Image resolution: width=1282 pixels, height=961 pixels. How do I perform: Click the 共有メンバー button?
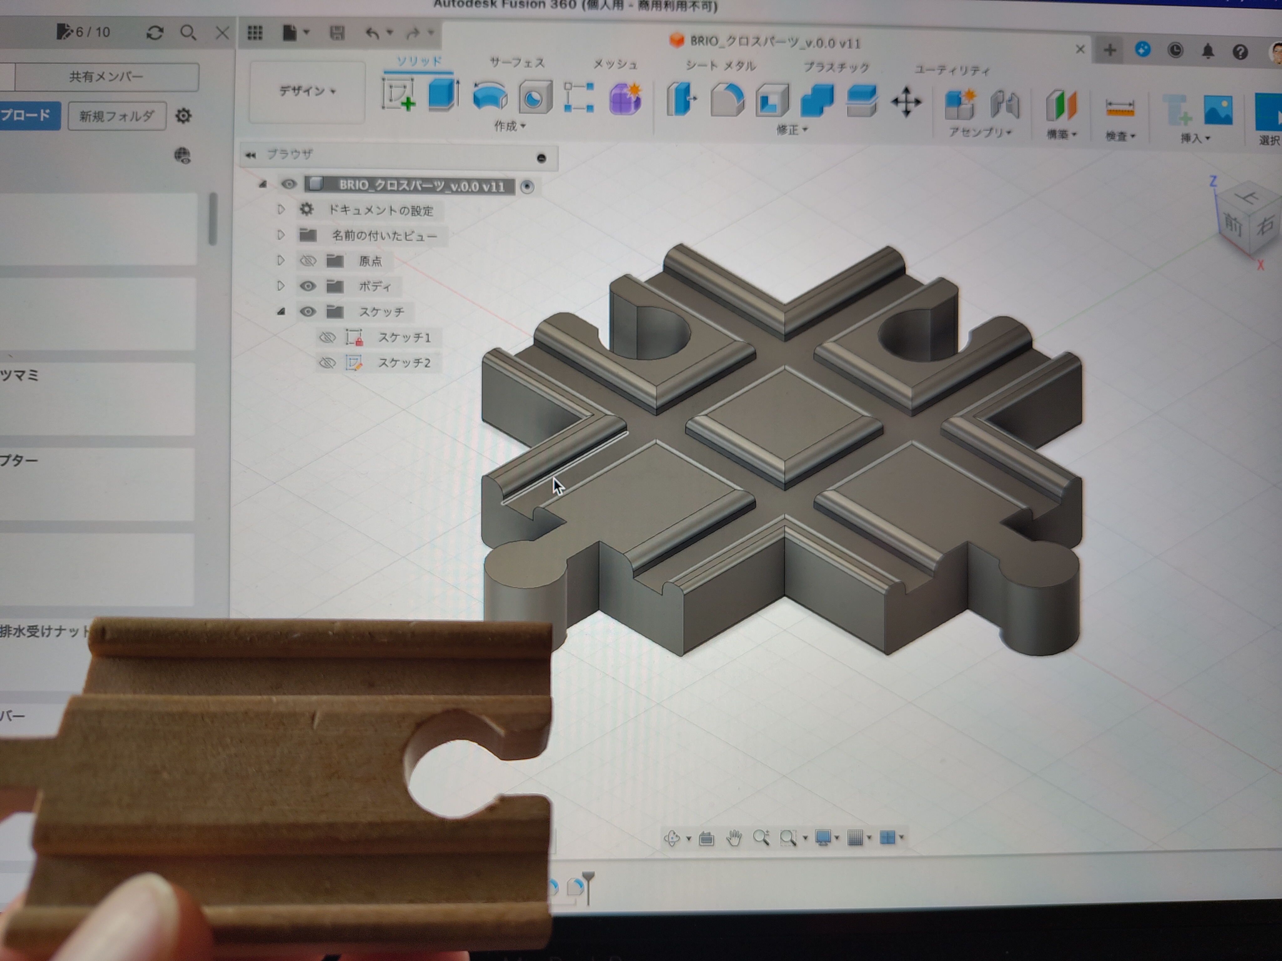pyautogui.click(x=106, y=76)
